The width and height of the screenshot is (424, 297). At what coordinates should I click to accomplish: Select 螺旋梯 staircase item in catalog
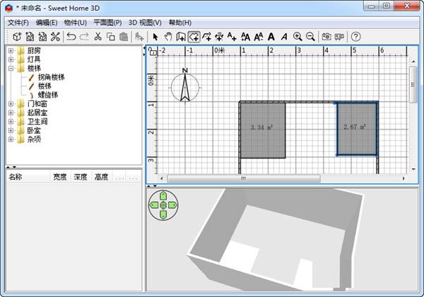click(48, 95)
